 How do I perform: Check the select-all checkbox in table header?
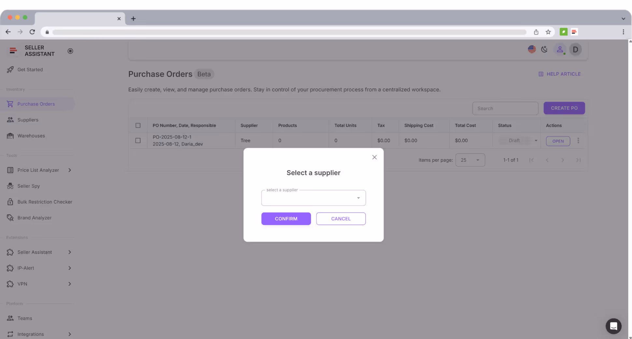click(x=138, y=125)
